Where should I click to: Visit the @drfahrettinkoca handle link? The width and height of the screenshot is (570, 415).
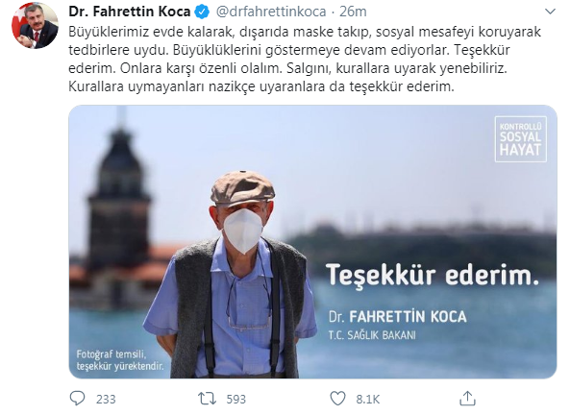pos(271,12)
